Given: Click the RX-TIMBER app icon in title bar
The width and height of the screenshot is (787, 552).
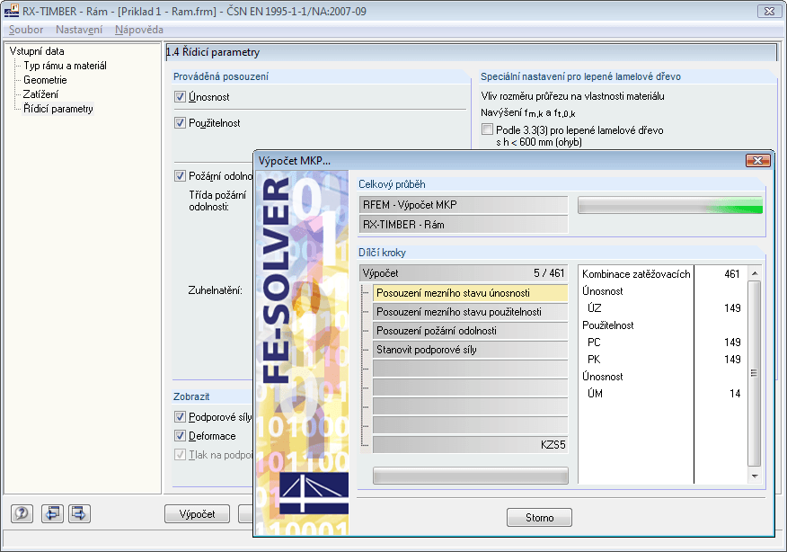Looking at the screenshot, I should click(11, 11).
